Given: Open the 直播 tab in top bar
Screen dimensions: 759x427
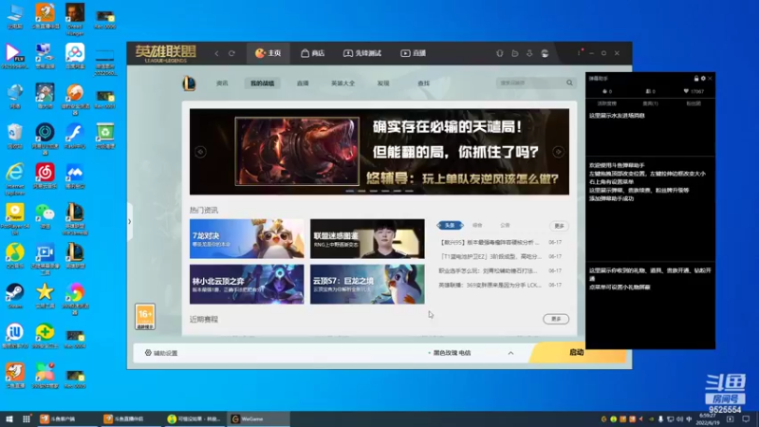Looking at the screenshot, I should click(x=414, y=53).
